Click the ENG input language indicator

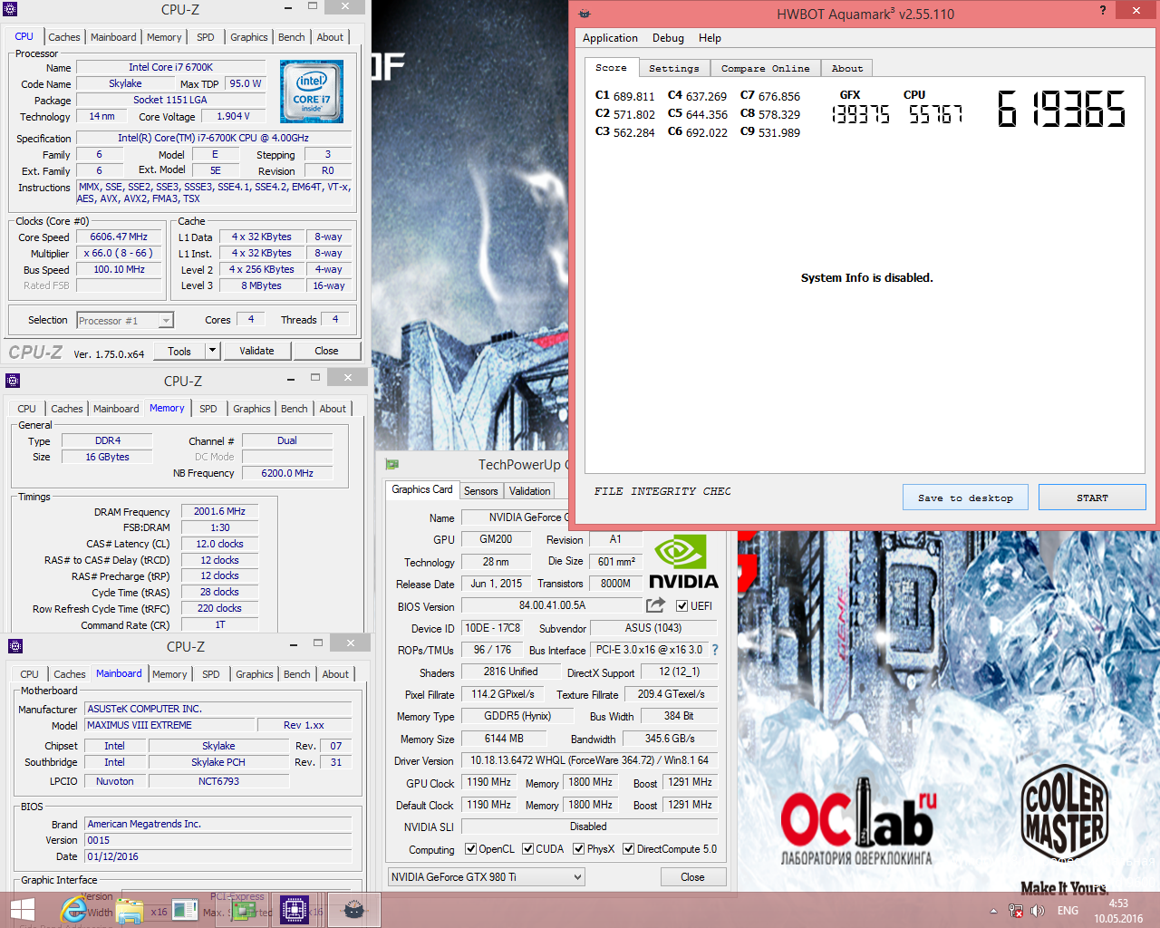(x=1068, y=911)
